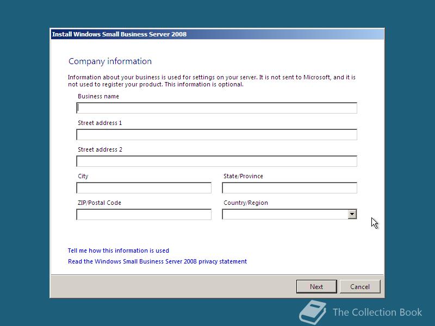This screenshot has height=326, width=435.
Task: Focus the Street address 1 field
Action: (x=216, y=134)
